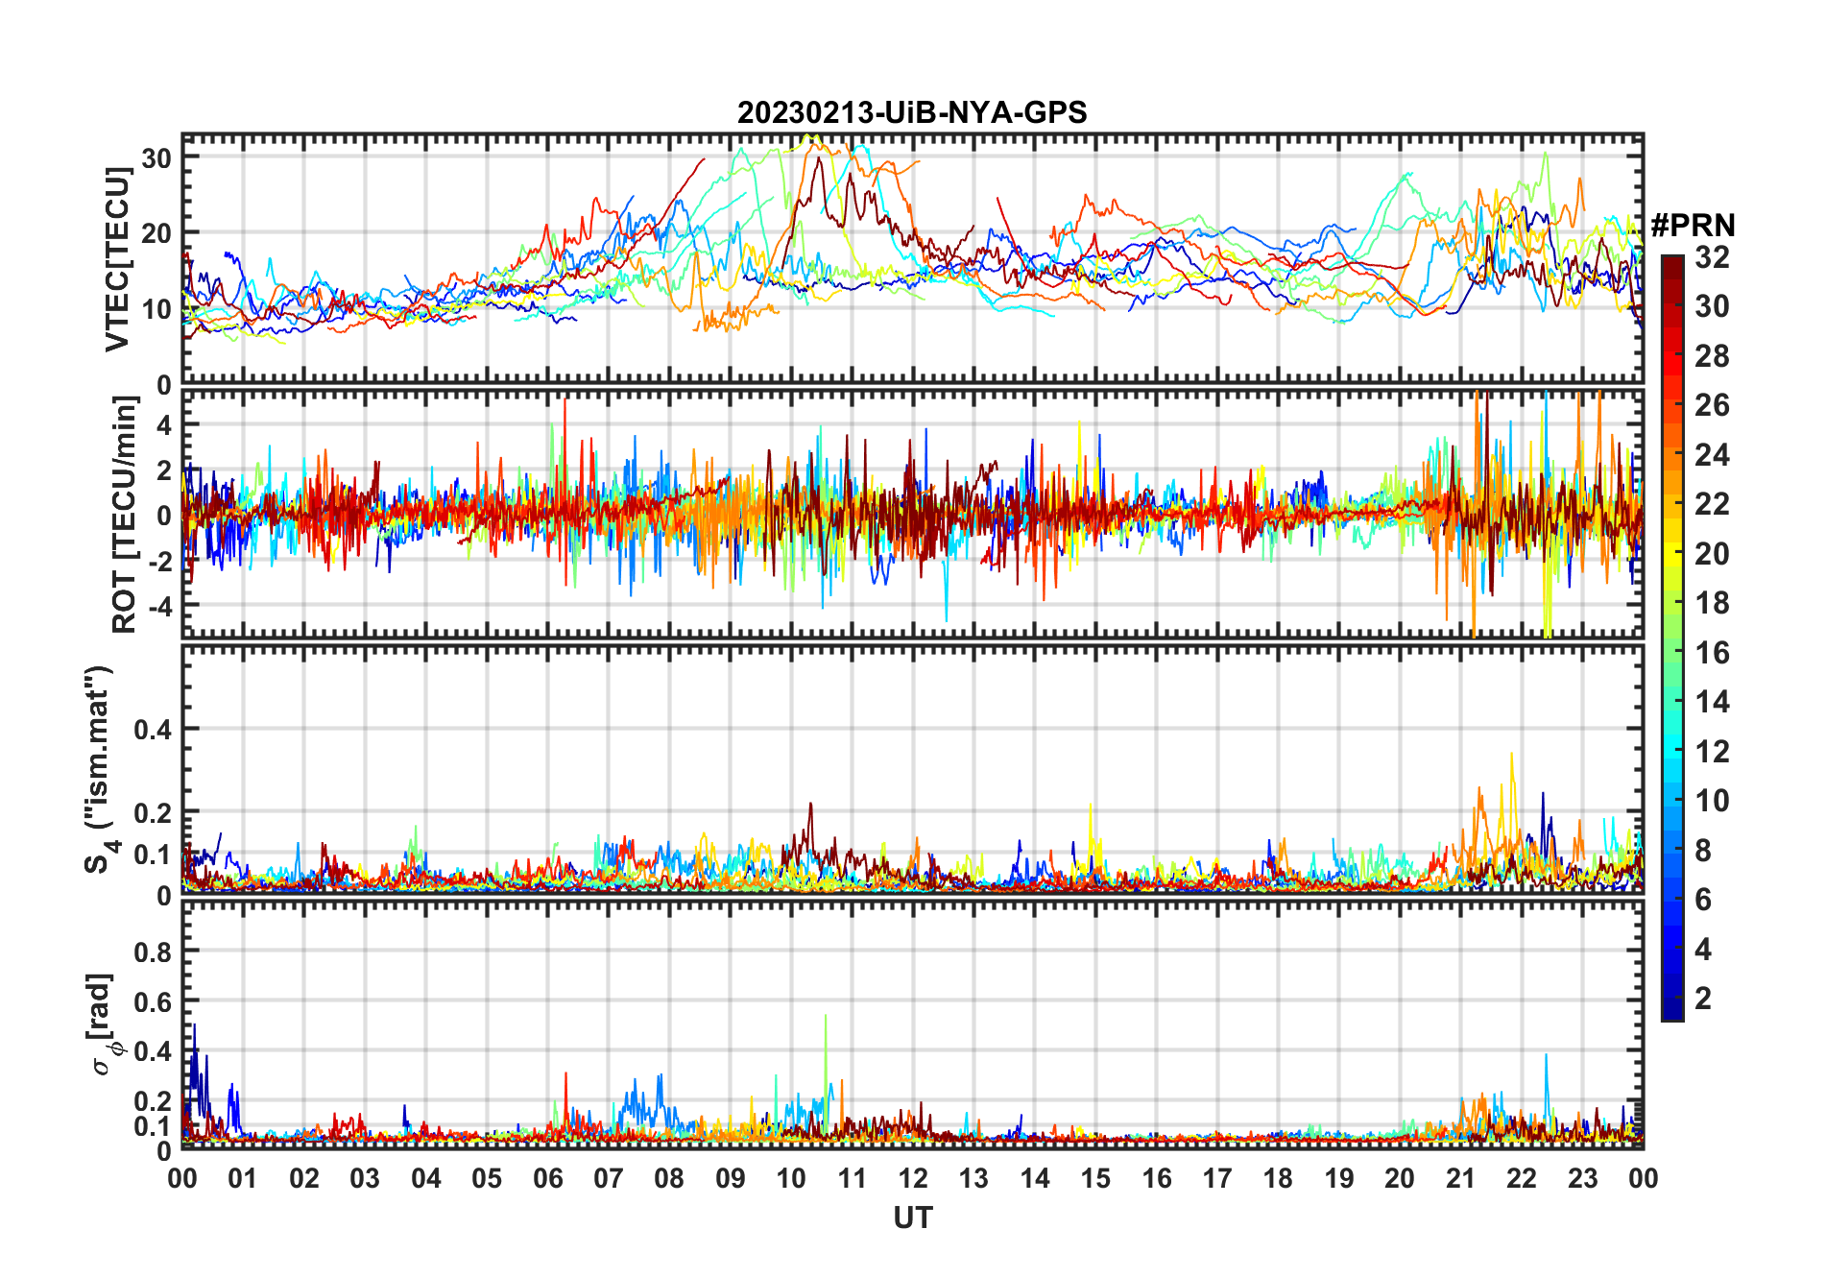Screen dimensions: 1826x1277
Task: Click the x-axis tick label 18
Action: tap(1278, 1178)
